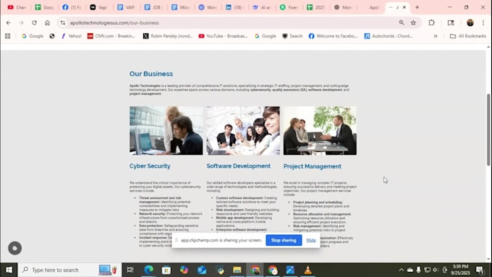Open Outlook from the taskbar

[202, 270]
